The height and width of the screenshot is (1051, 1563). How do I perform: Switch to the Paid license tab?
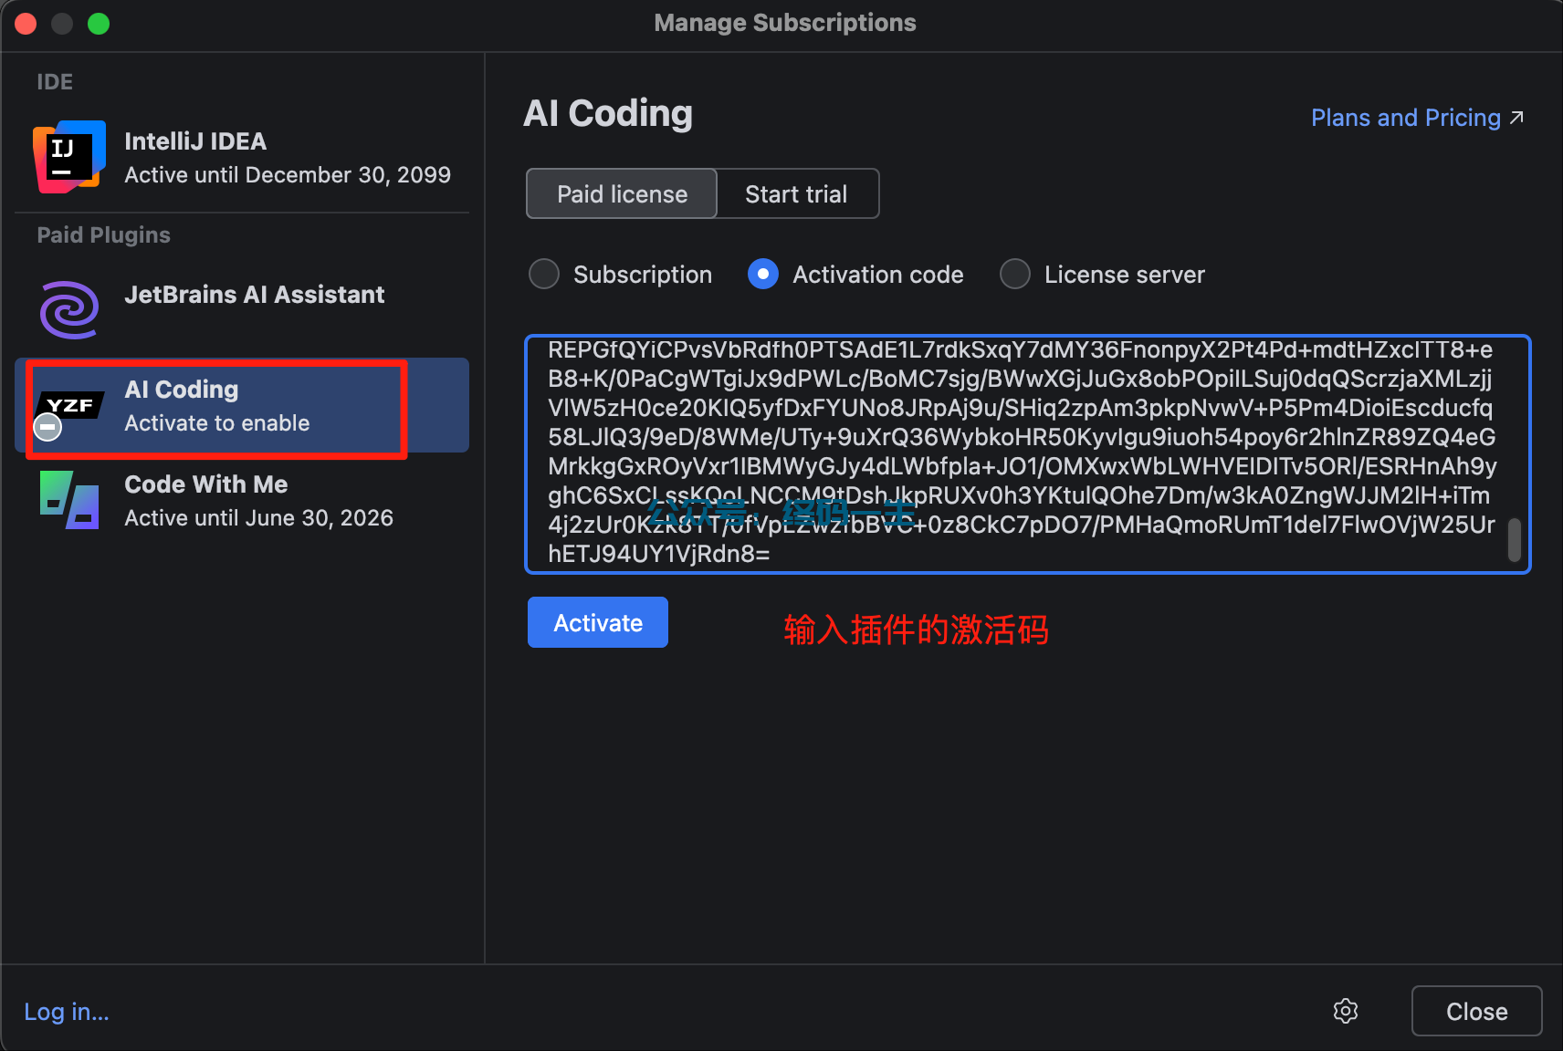point(622,193)
